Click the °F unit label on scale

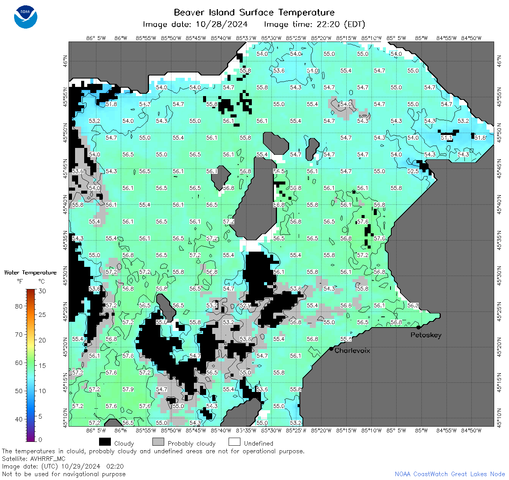click(20, 281)
